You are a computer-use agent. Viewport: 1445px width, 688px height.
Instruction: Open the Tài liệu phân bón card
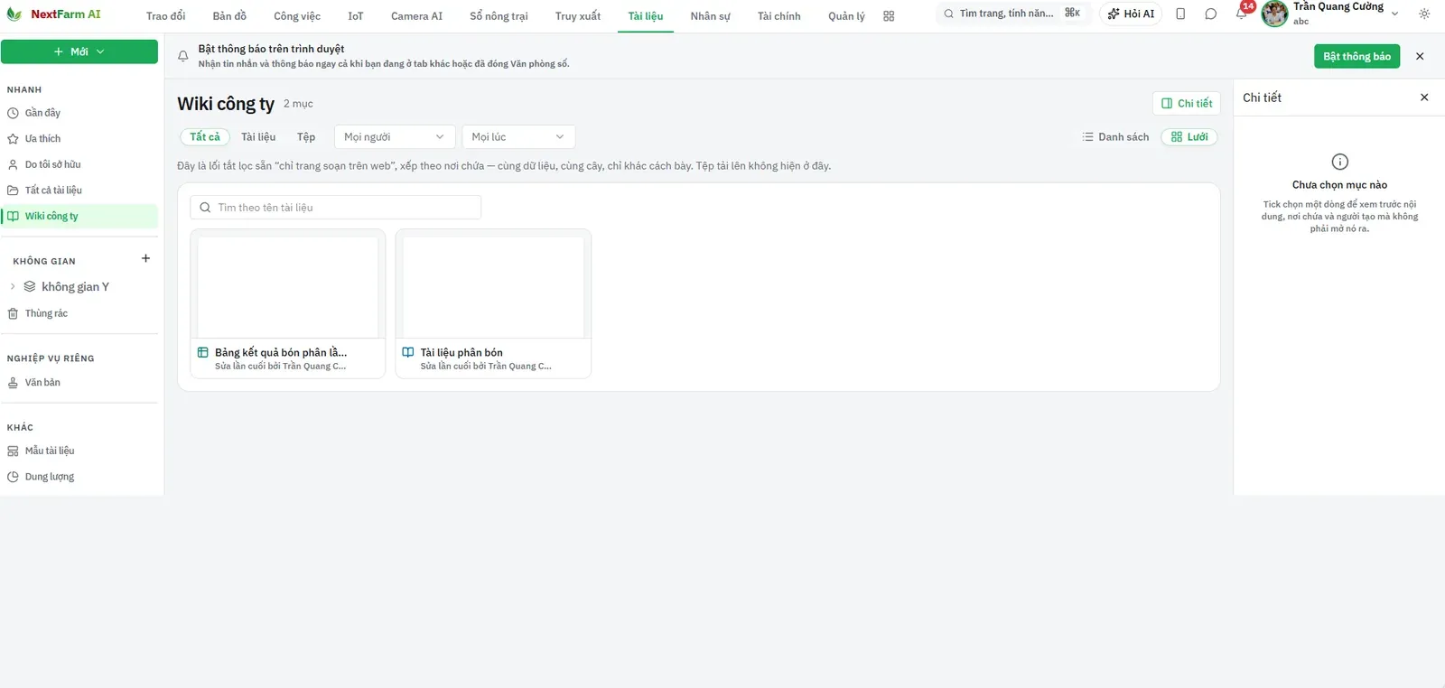click(x=493, y=303)
